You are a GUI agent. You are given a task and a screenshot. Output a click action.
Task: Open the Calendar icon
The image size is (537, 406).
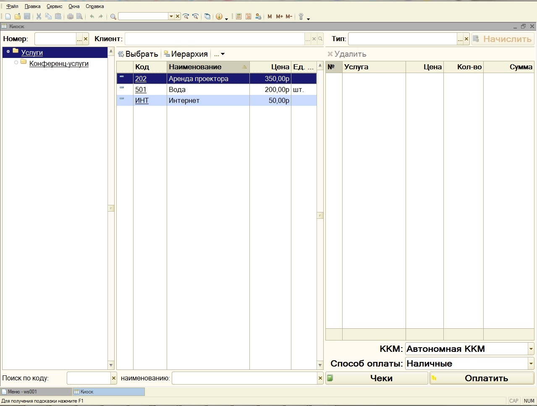coord(248,16)
